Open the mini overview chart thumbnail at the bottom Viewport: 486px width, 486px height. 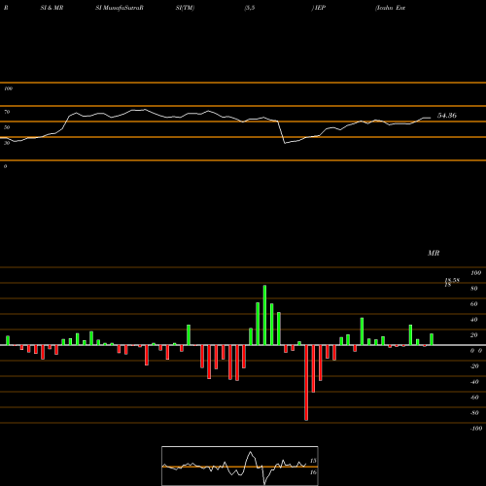click(x=240, y=466)
